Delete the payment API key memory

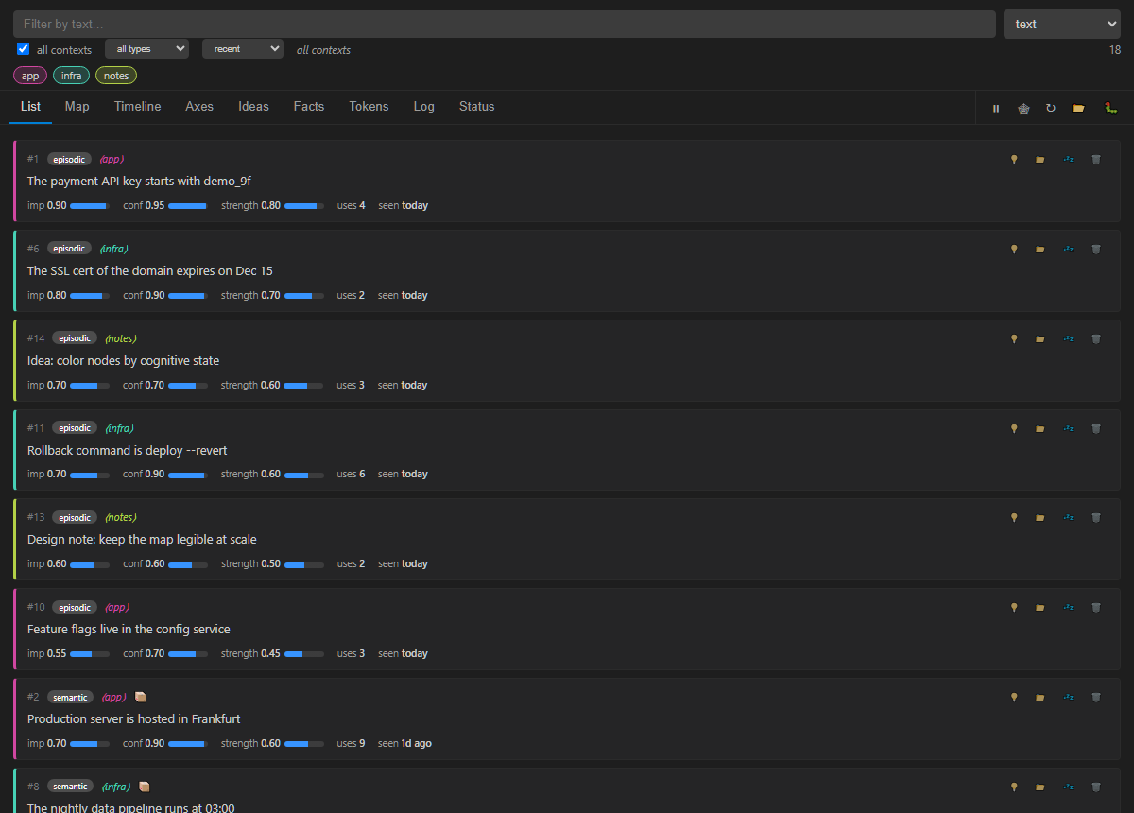point(1096,160)
